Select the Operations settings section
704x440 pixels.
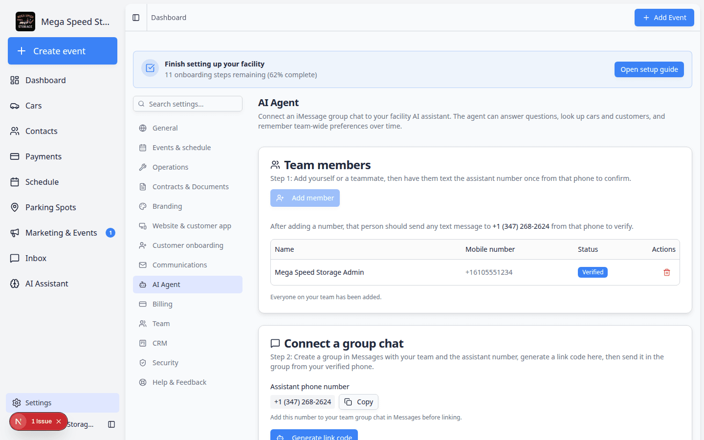pos(188,167)
